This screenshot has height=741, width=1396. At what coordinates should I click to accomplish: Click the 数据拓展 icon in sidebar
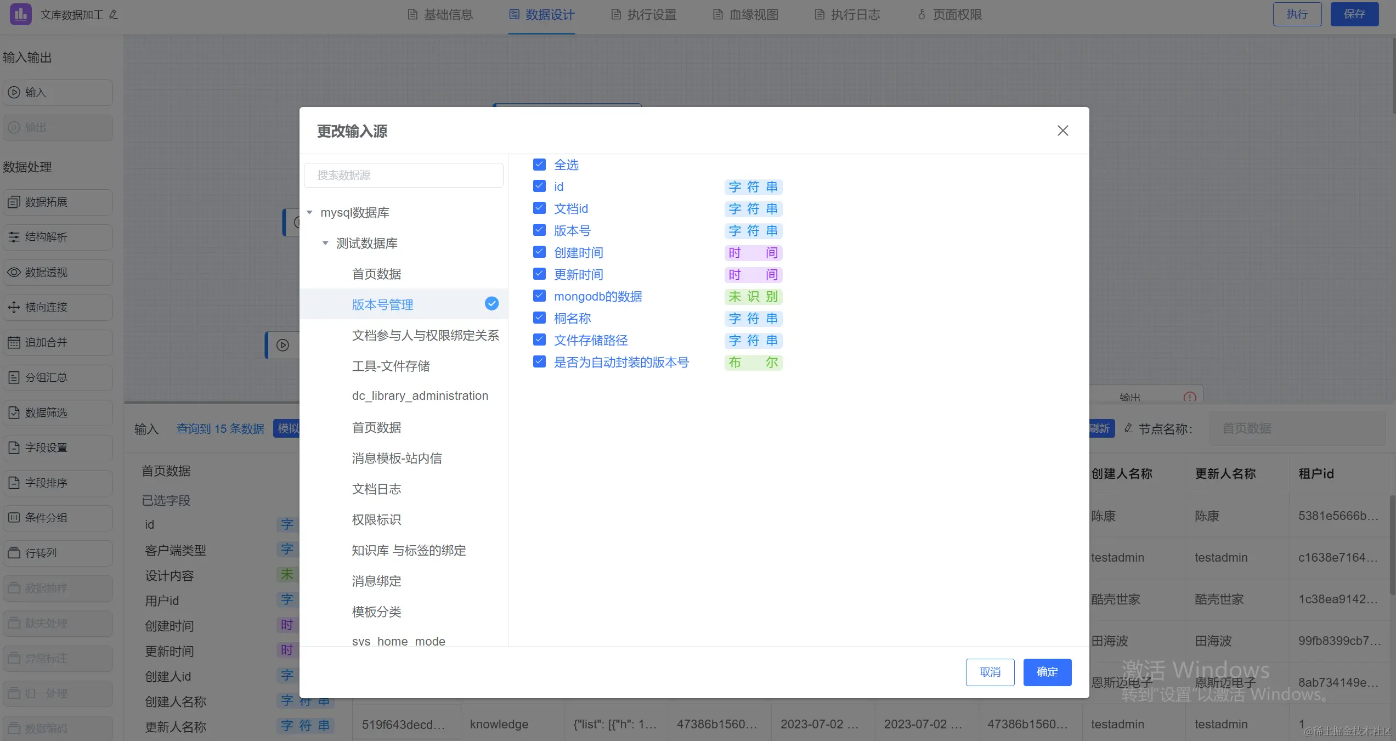click(14, 202)
